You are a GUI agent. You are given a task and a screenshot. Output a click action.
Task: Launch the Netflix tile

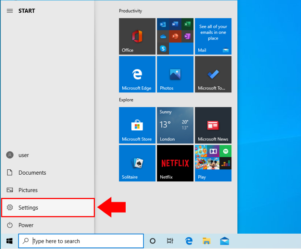pyautogui.click(x=175, y=163)
